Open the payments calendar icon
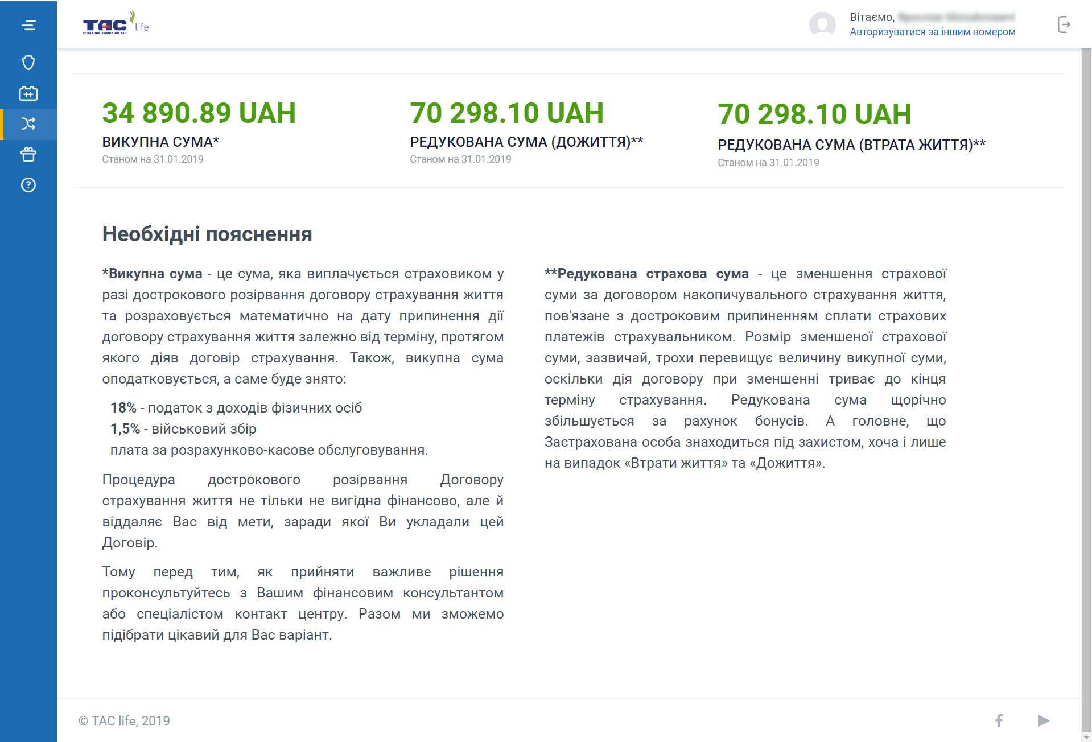The height and width of the screenshot is (742, 1092). 28,93
